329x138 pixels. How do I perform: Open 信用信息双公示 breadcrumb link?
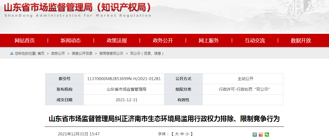tap(111, 53)
